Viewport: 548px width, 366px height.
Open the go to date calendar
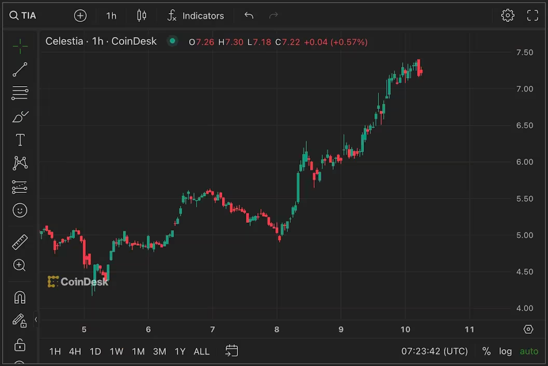[232, 351]
